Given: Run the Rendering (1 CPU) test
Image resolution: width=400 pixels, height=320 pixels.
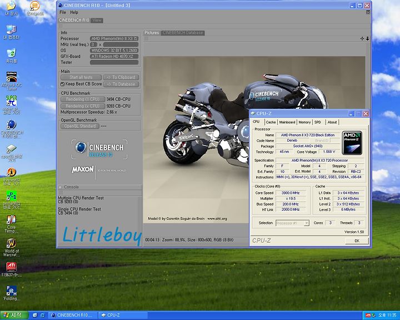Looking at the screenshot, I should click(83, 99).
